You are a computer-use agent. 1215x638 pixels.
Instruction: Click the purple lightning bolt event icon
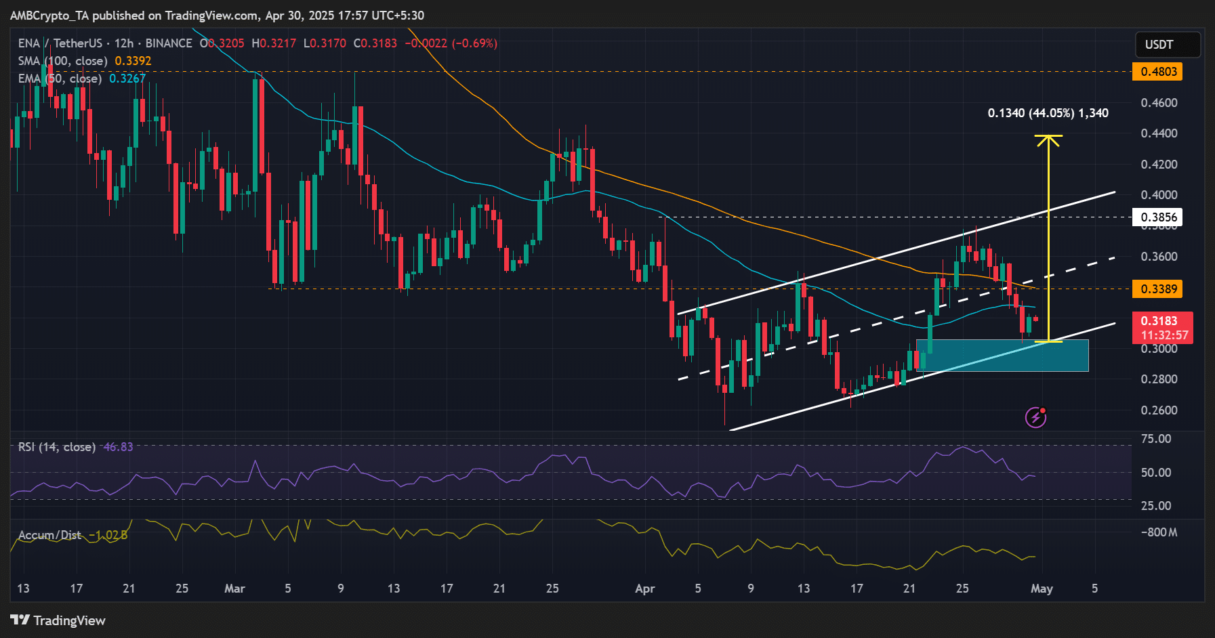[x=1035, y=417]
